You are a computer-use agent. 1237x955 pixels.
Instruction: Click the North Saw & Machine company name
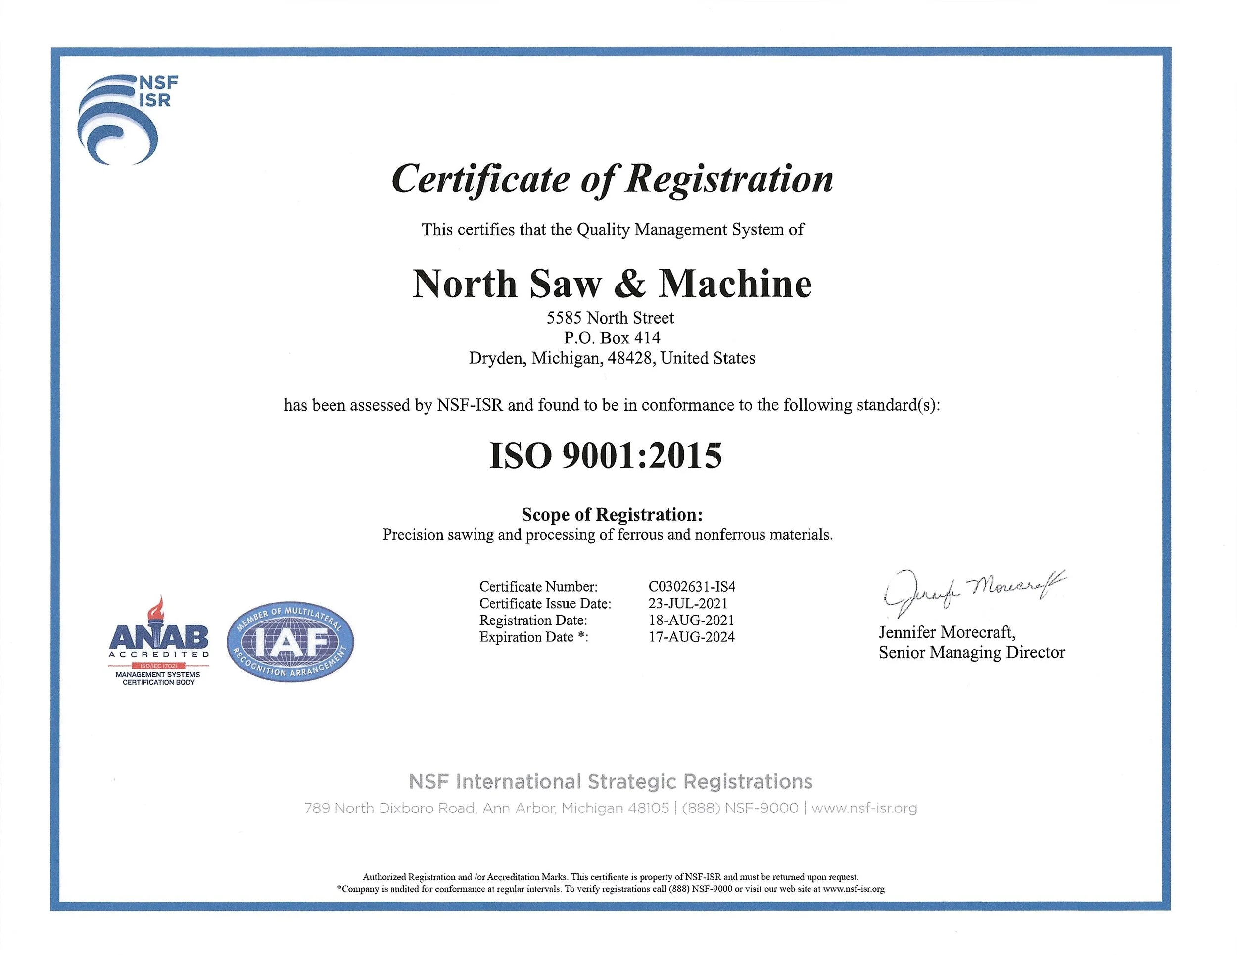tap(612, 283)
